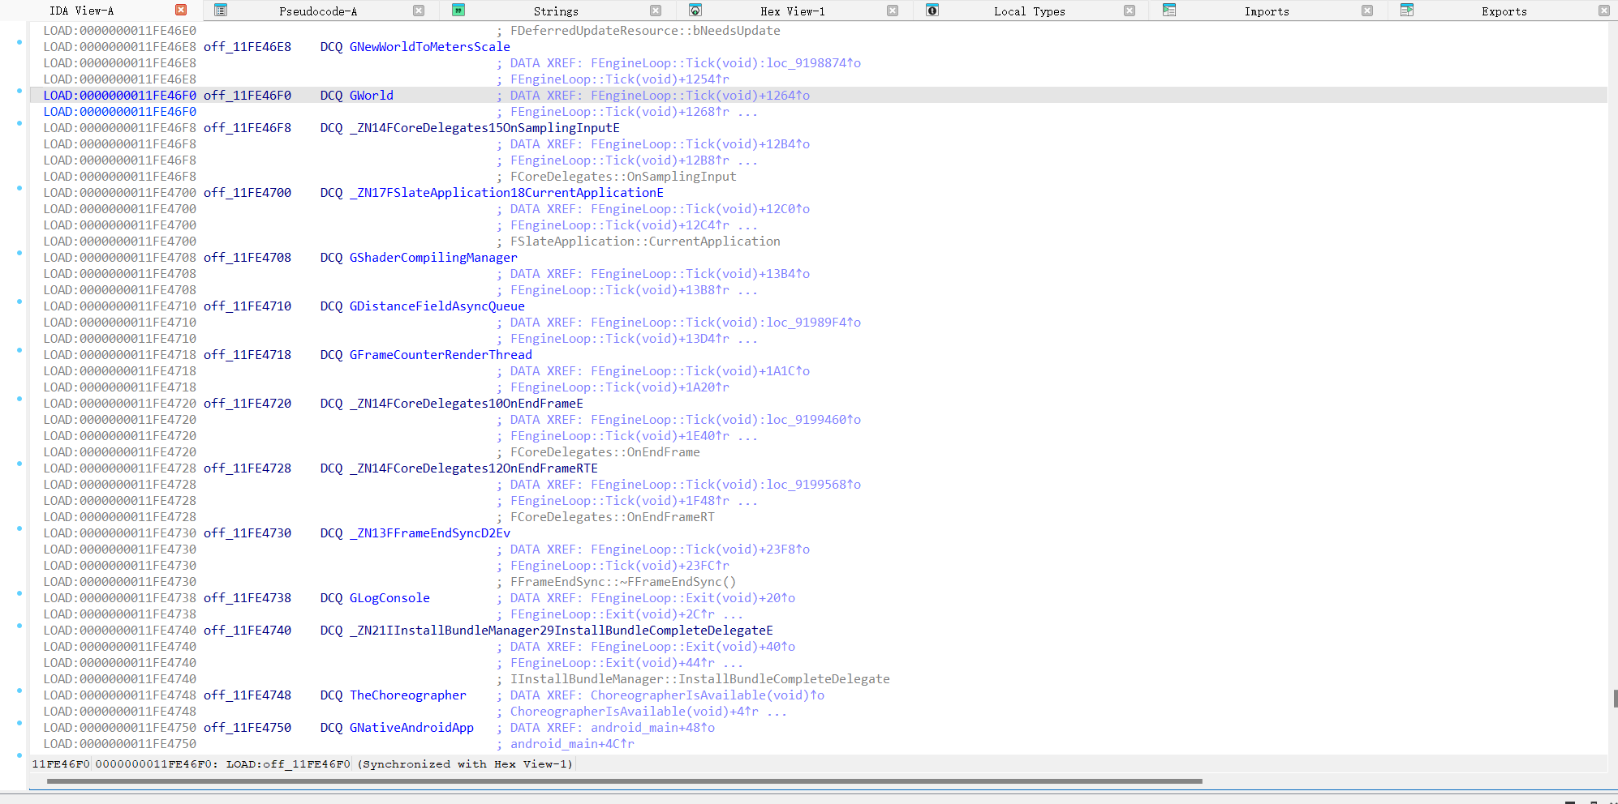Click the TheChoreographer symbol

(408, 695)
